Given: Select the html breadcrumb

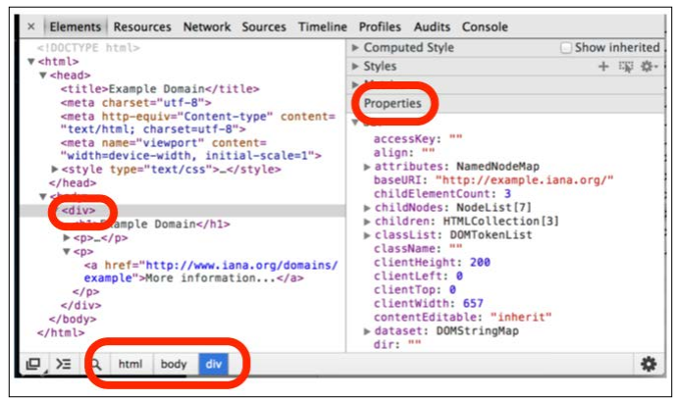Looking at the screenshot, I should pyautogui.click(x=130, y=364).
